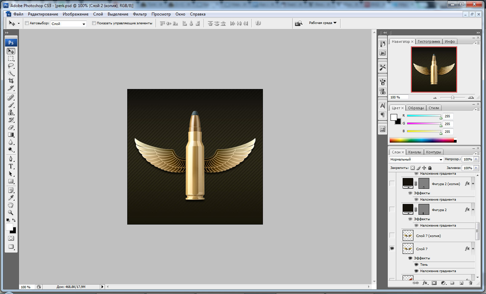Image resolution: width=486 pixels, height=294 pixels.
Task: Select the Notes tool
Action: point(11,190)
